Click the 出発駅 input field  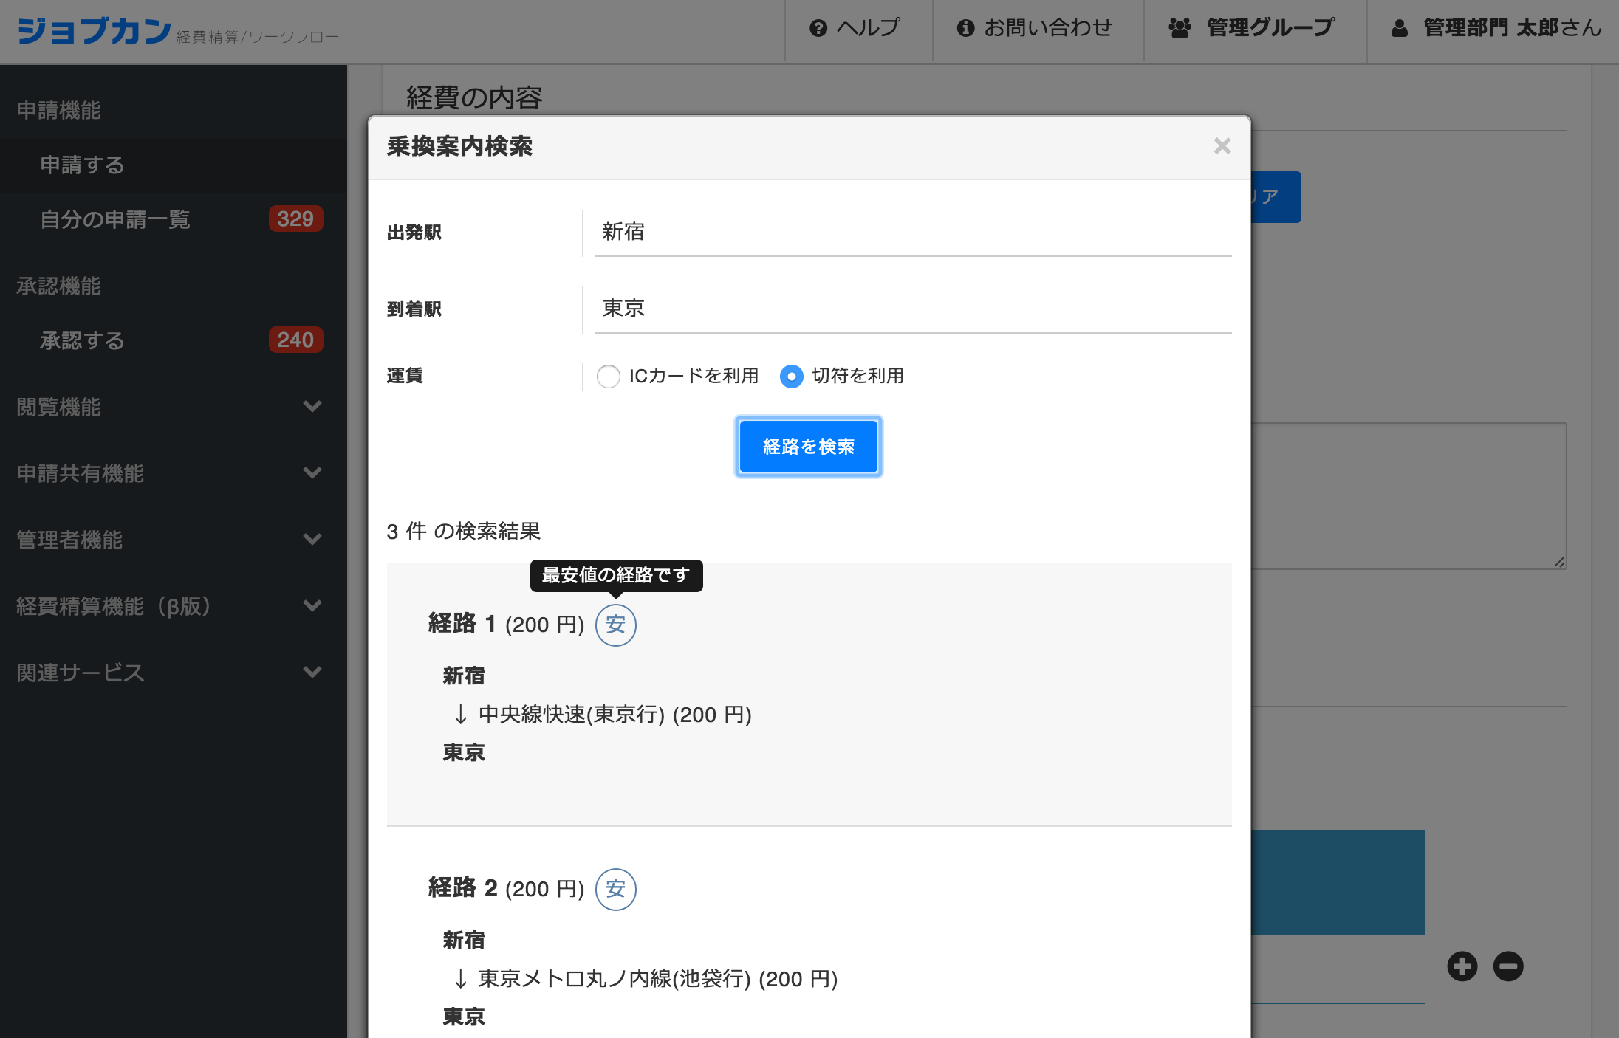(x=913, y=233)
